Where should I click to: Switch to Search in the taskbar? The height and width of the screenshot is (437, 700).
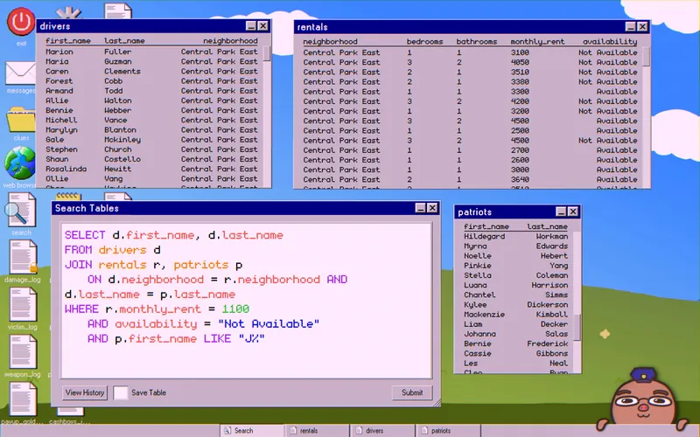[252, 431]
